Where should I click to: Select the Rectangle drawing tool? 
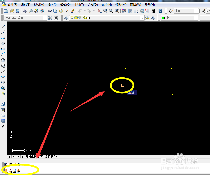coord(3,49)
